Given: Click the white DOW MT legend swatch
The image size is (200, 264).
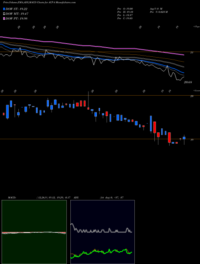Looking at the screenshot, I should click(4, 14).
